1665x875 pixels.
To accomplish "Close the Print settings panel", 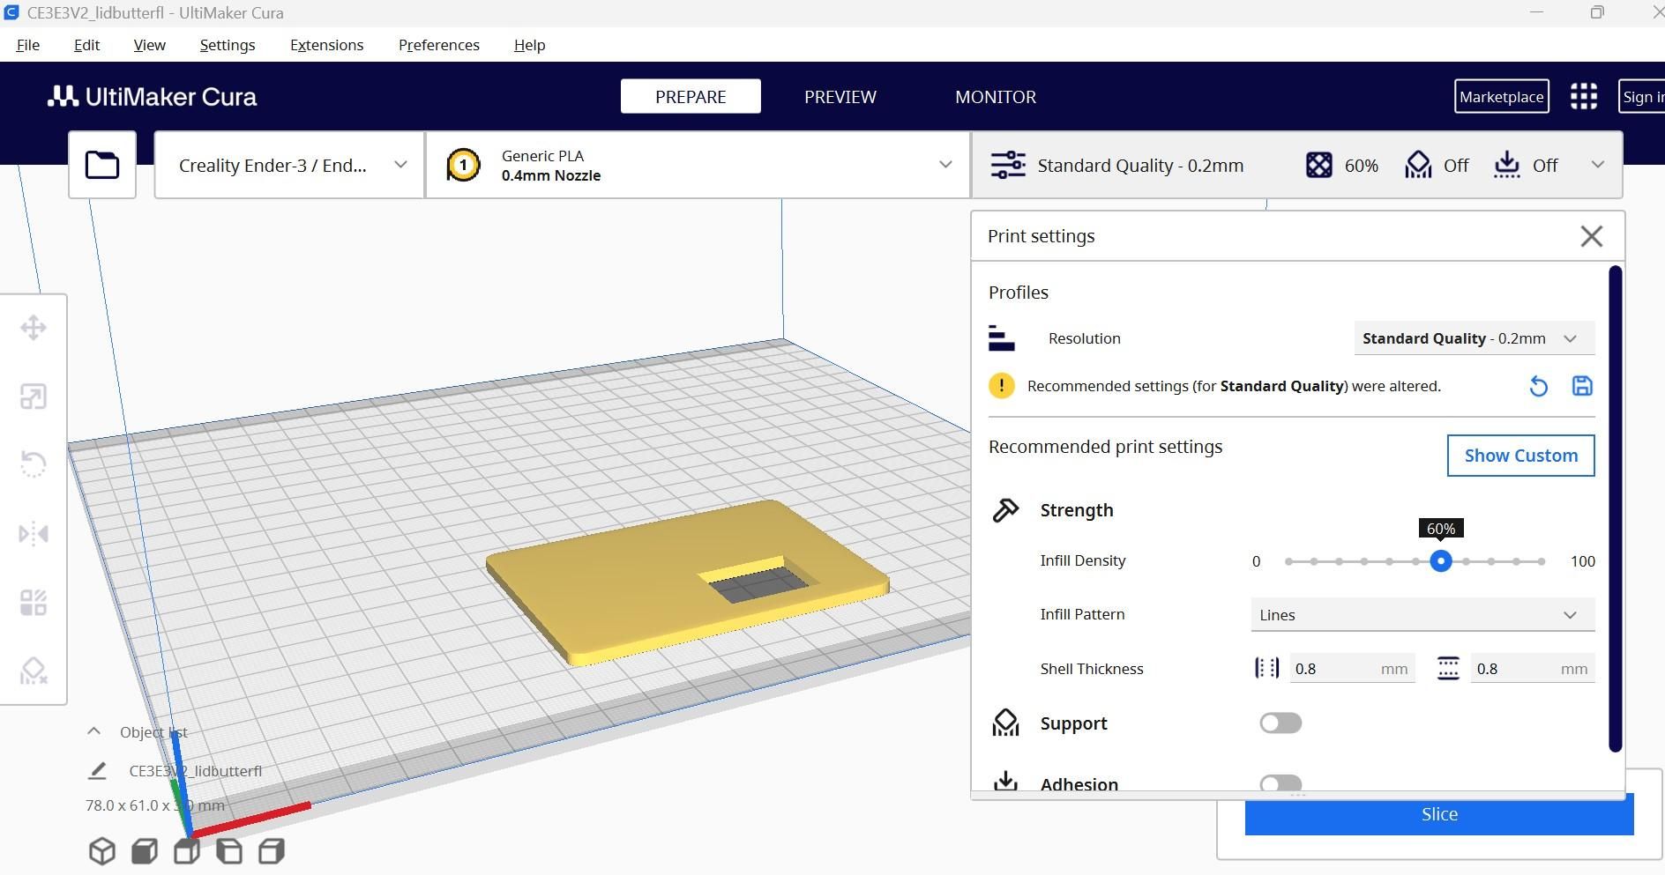I will [x=1592, y=236].
